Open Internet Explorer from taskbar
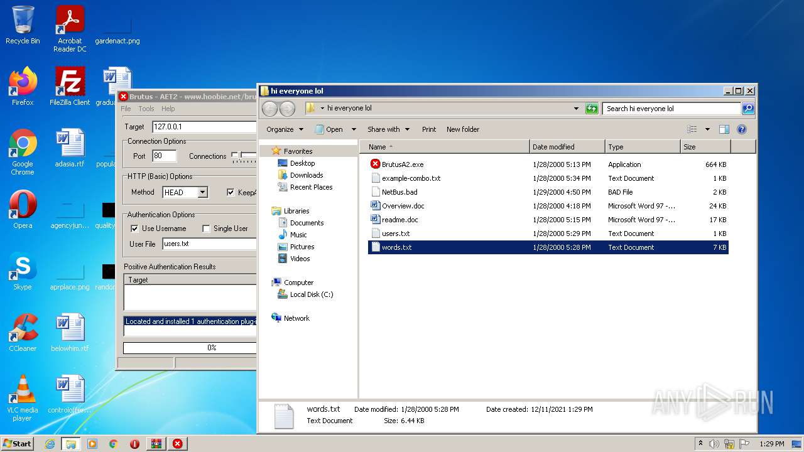The image size is (804, 452). [50, 444]
